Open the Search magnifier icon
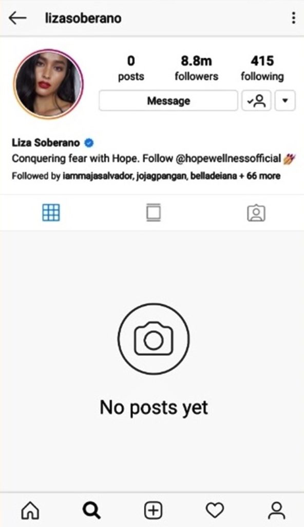This screenshot has height=527, width=304. (91, 510)
